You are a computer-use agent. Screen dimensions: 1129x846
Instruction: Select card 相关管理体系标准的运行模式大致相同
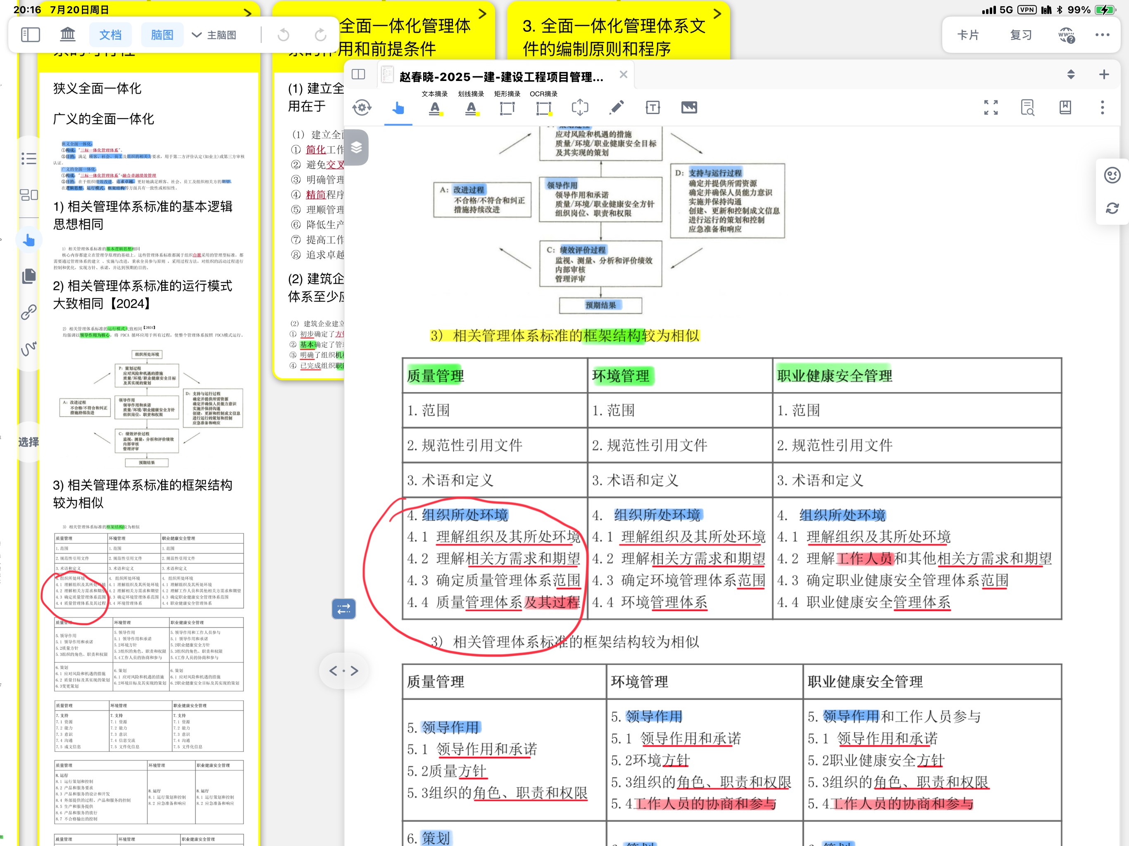pyautogui.click(x=143, y=295)
